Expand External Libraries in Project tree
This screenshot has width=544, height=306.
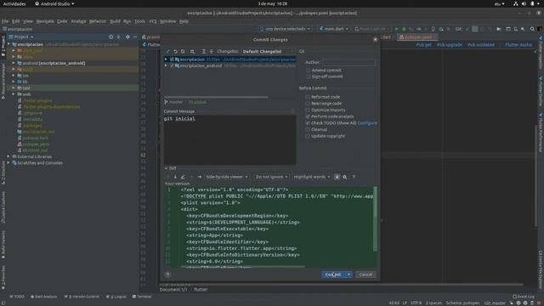tap(8, 156)
